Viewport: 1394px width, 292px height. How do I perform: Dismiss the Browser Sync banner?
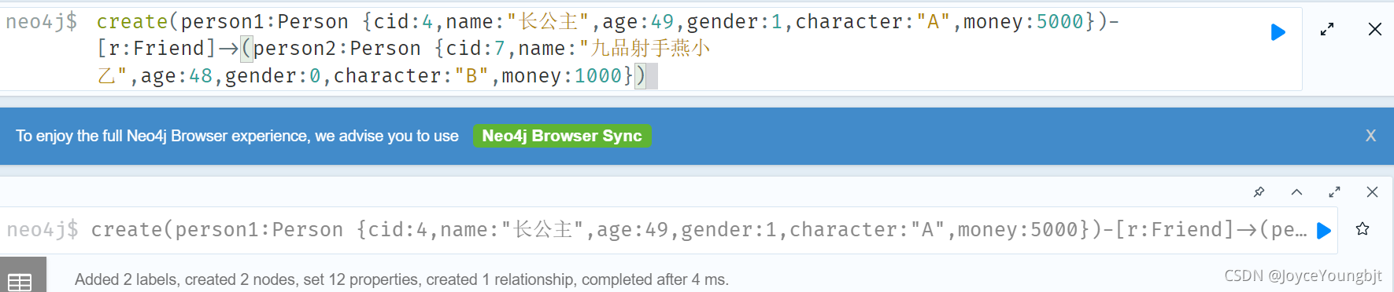(1370, 136)
